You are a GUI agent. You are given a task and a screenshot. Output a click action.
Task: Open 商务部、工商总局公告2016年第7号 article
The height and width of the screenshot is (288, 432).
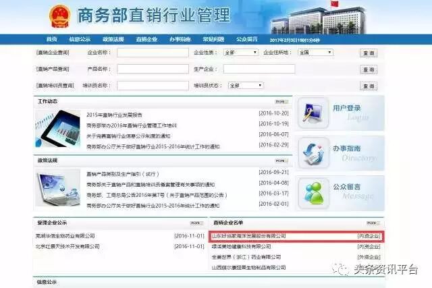pyautogui.click(x=157, y=195)
